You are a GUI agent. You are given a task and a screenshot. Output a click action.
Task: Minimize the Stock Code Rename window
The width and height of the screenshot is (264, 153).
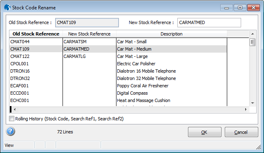pos(226,8)
